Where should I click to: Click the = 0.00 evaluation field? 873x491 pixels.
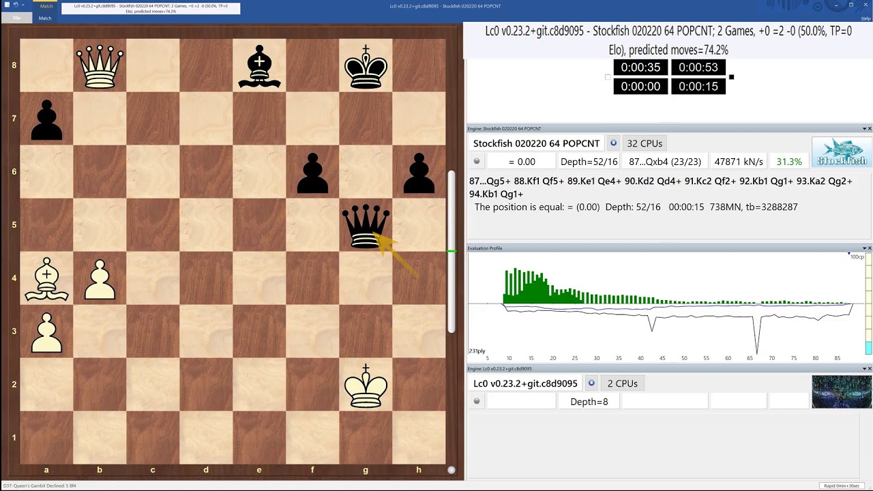click(x=522, y=162)
